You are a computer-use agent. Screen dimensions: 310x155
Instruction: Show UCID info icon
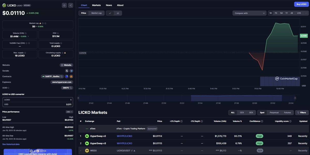(x=9, y=88)
